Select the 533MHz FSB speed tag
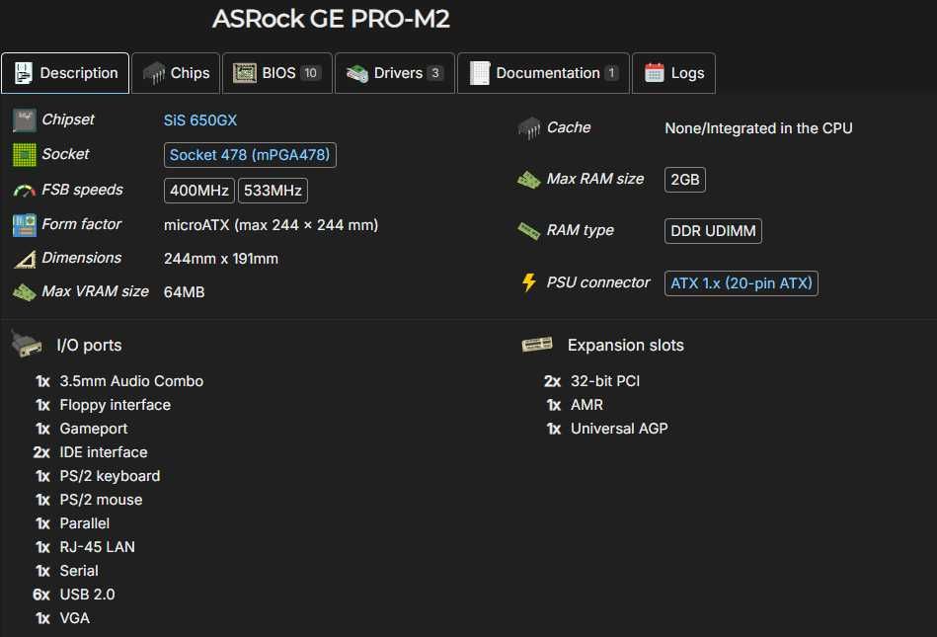Viewport: 937px width, 637px height. pos(273,191)
